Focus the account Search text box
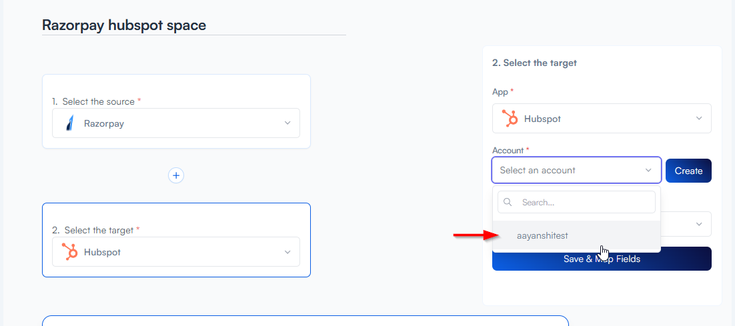 click(584, 202)
